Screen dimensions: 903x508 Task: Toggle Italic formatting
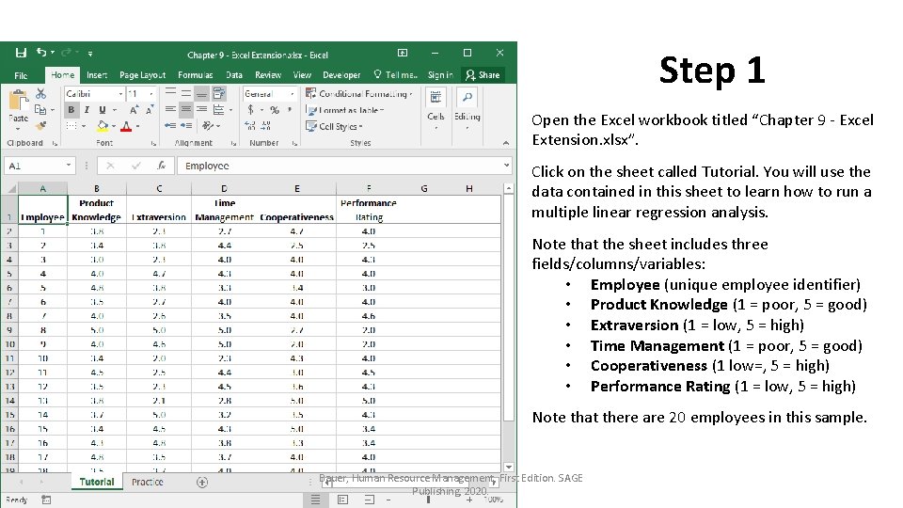click(x=87, y=109)
